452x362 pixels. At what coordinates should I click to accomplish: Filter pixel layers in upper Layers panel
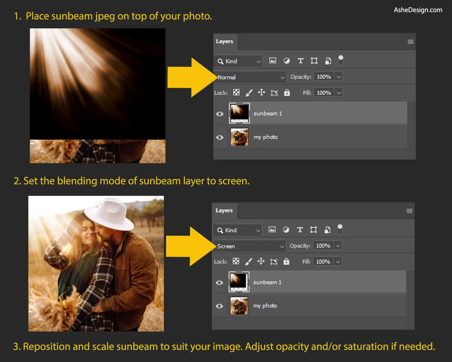[x=272, y=61]
